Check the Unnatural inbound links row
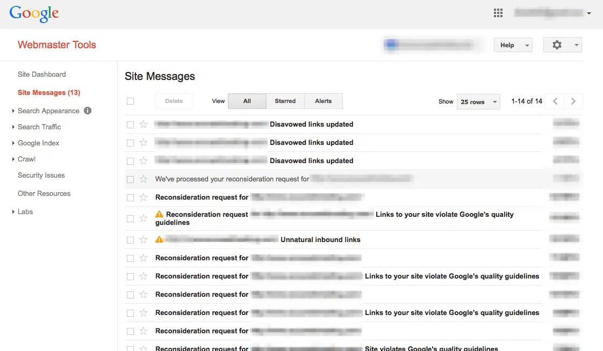This screenshot has width=603, height=351. [x=131, y=240]
